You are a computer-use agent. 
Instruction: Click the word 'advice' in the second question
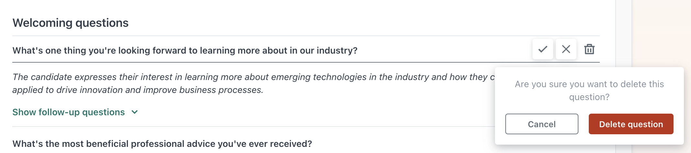(x=202, y=144)
